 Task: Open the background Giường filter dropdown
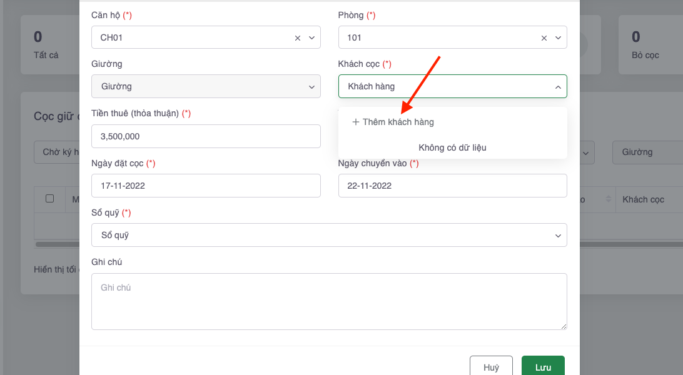(647, 152)
